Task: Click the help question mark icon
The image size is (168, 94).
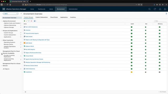Action: click(x=166, y=14)
